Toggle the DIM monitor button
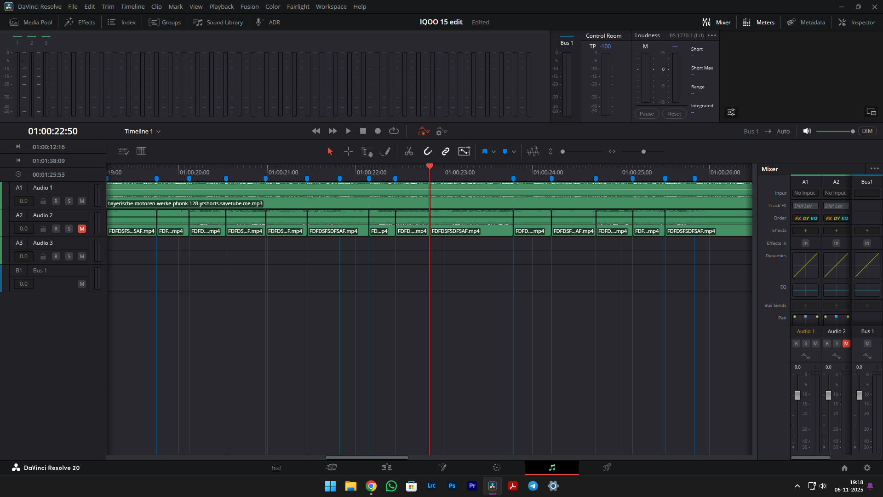Screen dimensions: 883x497 (x=867, y=131)
